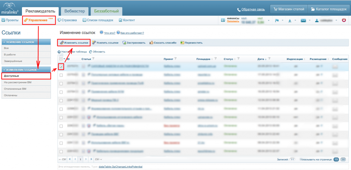Switch to the Рекламодатель tab
Screen dimensions: 351x170
click(40, 11)
